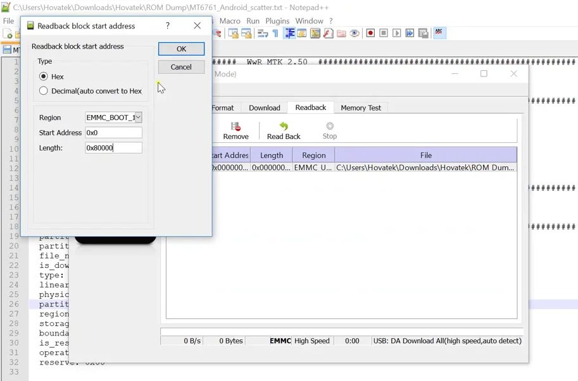Open Notepad++ Window menu
This screenshot has height=381, width=578.
pyautogui.click(x=309, y=21)
